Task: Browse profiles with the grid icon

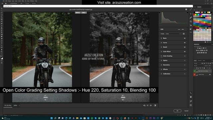Action: tap(184, 34)
